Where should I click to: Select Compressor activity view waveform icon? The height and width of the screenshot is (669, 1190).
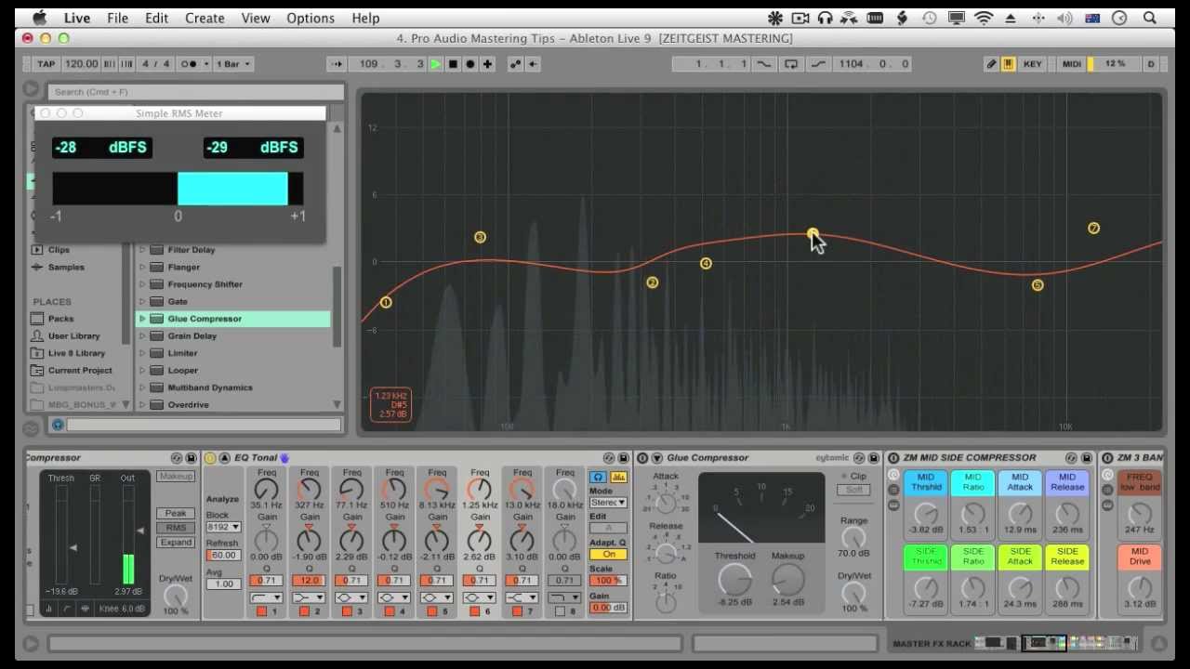[x=86, y=609]
